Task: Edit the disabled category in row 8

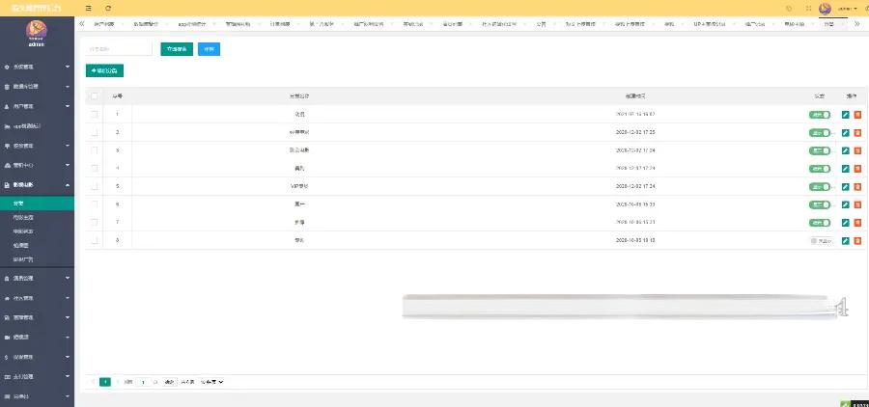Action: point(845,241)
